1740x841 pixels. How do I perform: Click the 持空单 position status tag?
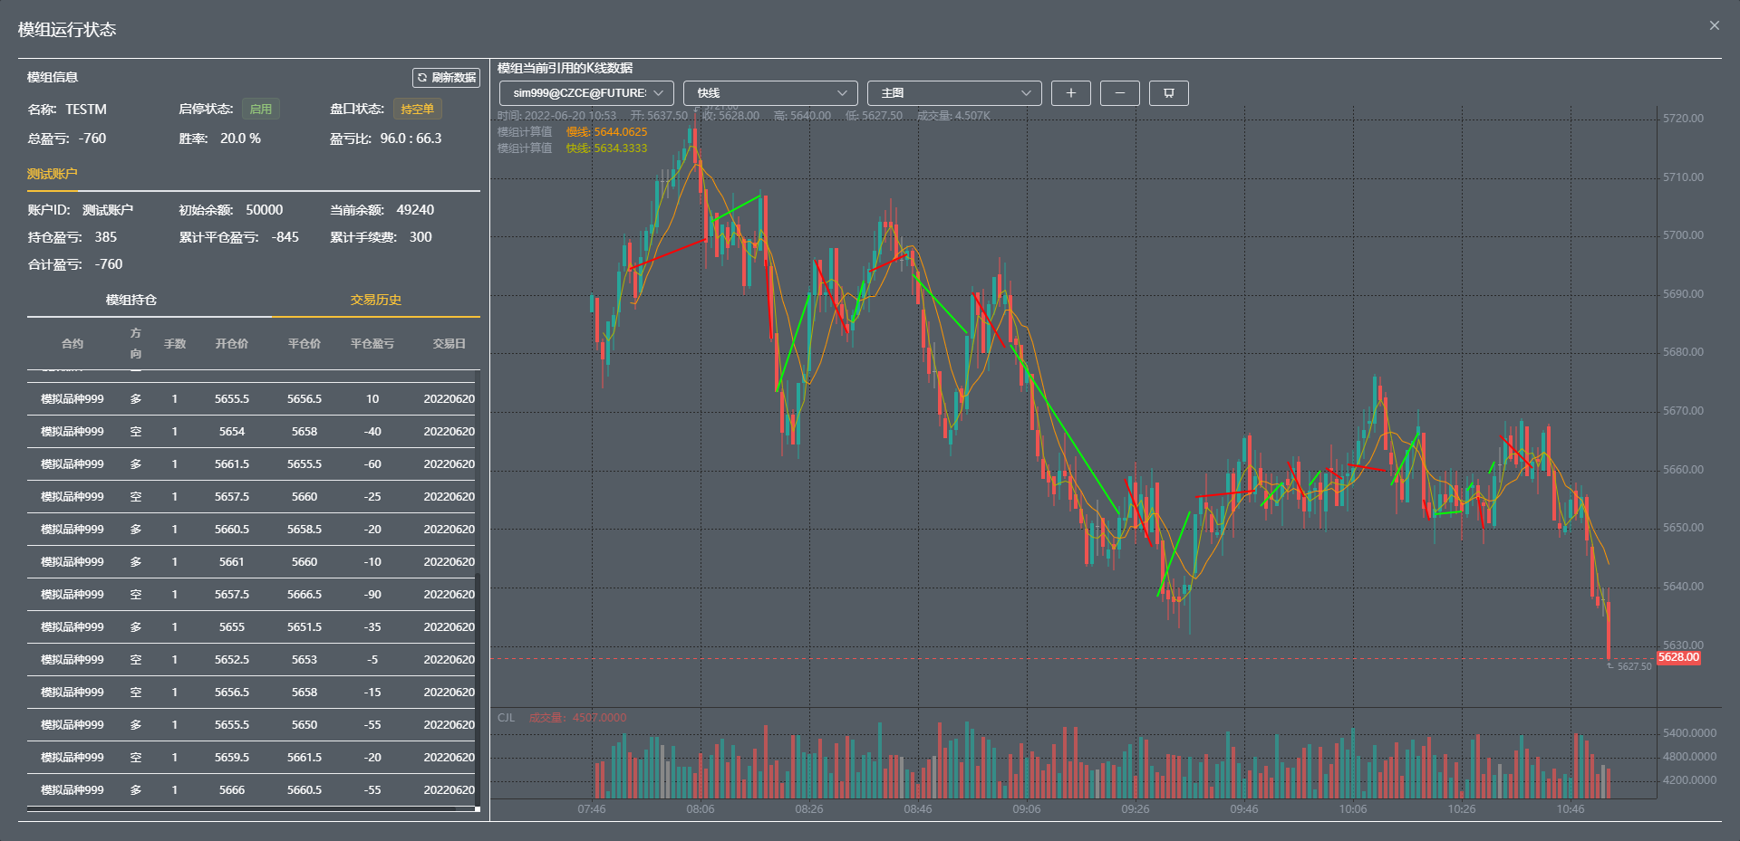pyautogui.click(x=417, y=110)
